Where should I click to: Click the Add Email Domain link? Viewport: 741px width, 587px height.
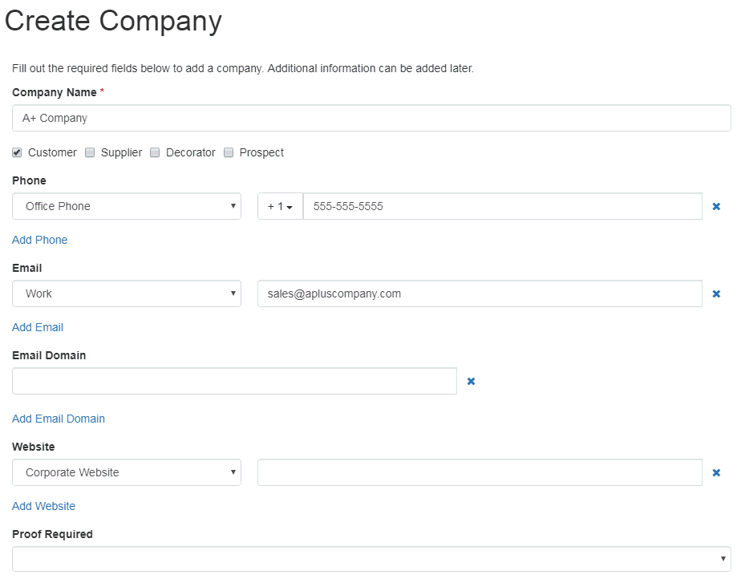pyautogui.click(x=58, y=419)
